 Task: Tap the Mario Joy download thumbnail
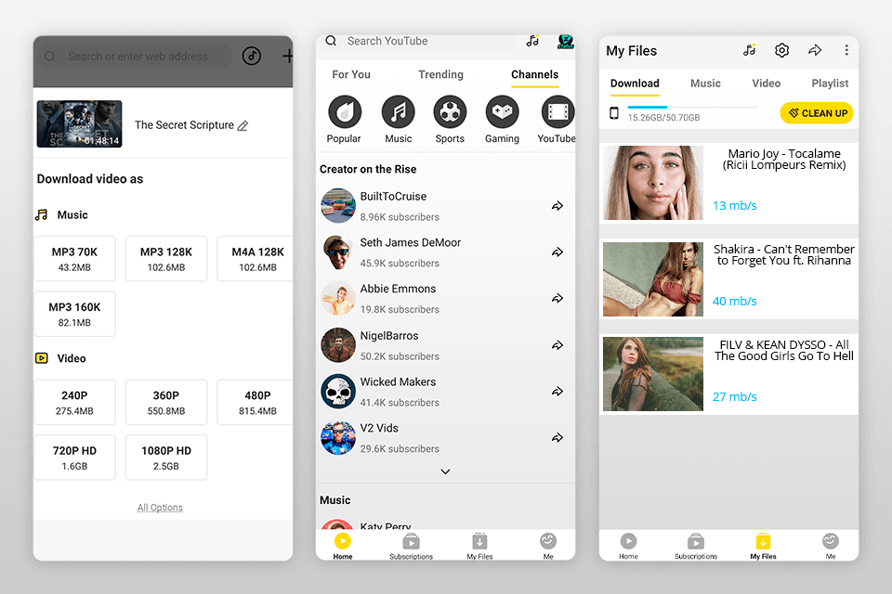tap(652, 183)
